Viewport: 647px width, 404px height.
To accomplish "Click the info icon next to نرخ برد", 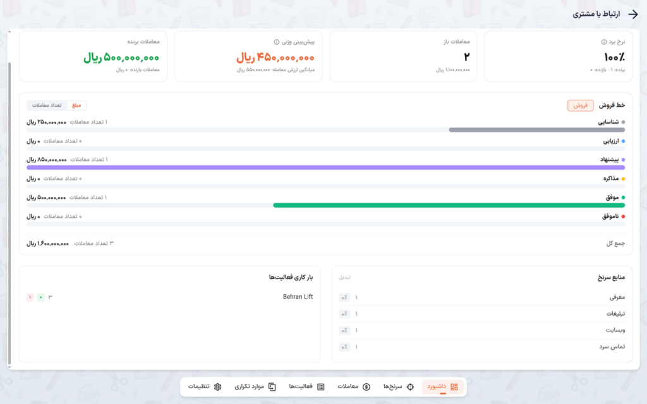I will 604,42.
